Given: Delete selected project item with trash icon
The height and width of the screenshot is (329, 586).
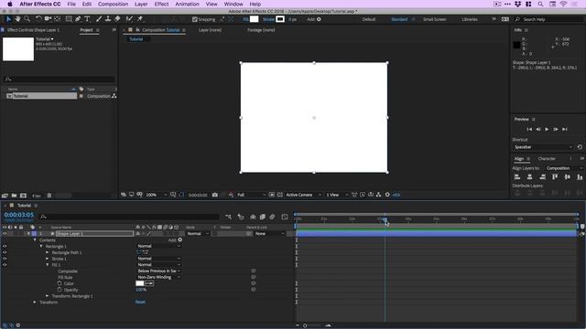Looking at the screenshot, I should (49, 196).
